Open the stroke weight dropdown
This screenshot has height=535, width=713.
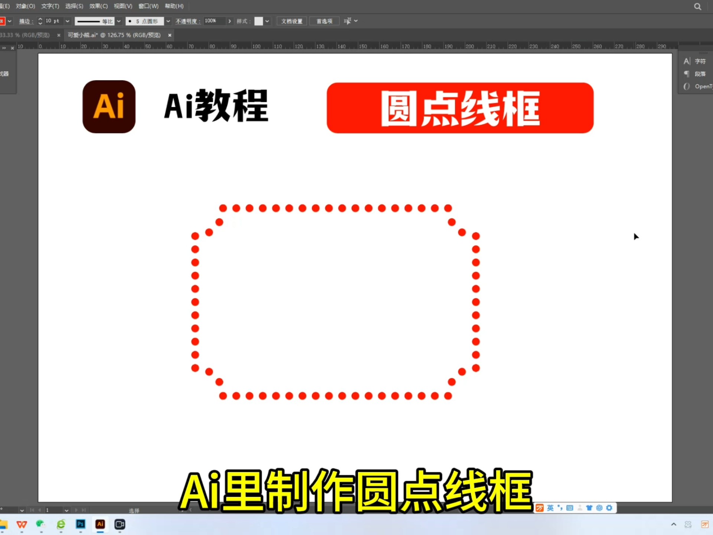(67, 21)
